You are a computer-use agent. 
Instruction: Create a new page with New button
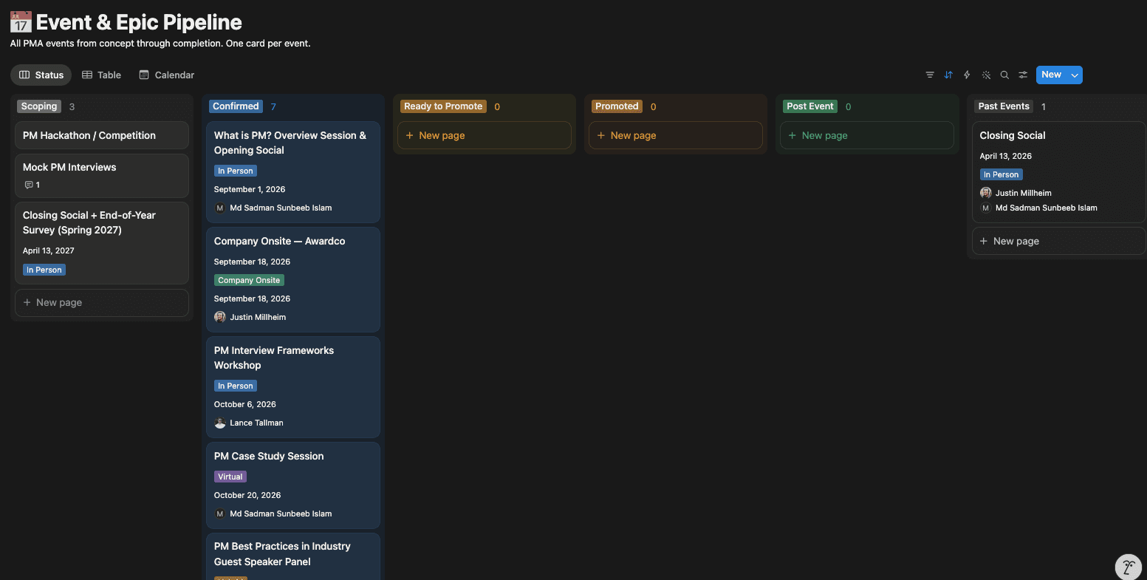(1051, 75)
